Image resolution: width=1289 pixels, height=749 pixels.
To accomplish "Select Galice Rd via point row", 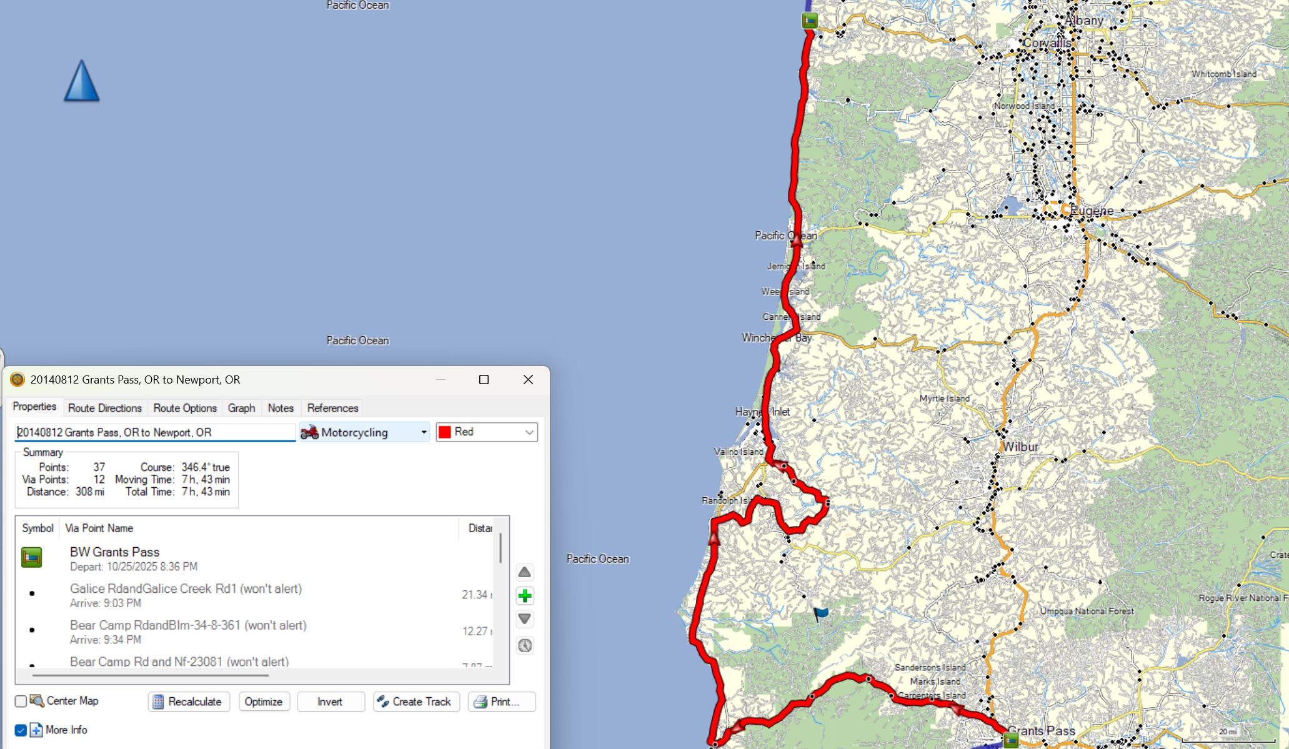I will click(186, 595).
